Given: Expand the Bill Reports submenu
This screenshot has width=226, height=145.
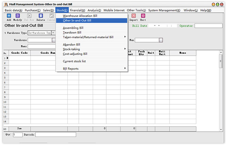Looking at the screenshot, I should coord(92,69).
